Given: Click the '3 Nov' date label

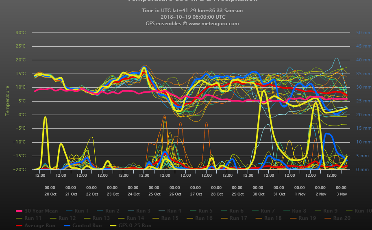Looking at the screenshot, I should (x=342, y=194).
